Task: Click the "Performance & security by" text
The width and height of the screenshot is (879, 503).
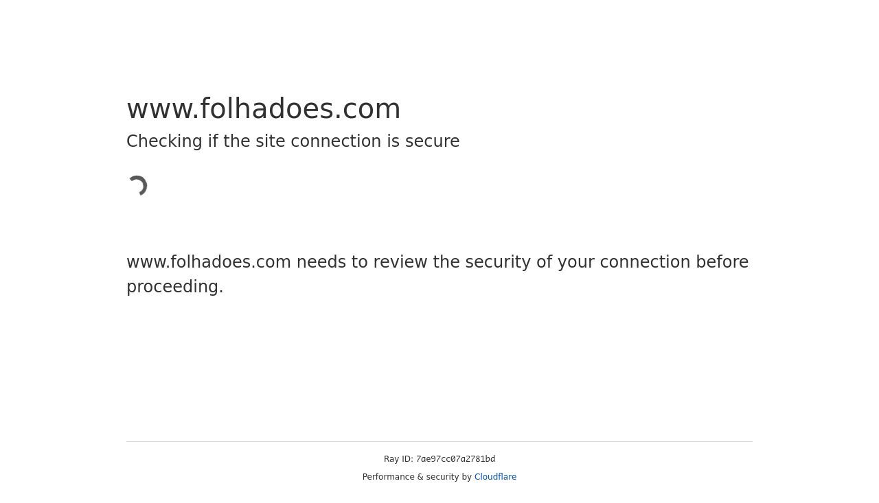Action: 417,477
